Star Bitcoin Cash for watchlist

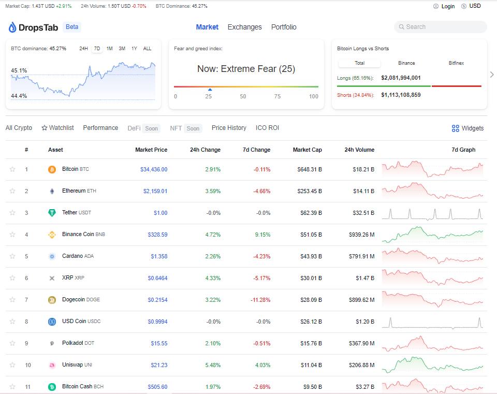coord(12,387)
